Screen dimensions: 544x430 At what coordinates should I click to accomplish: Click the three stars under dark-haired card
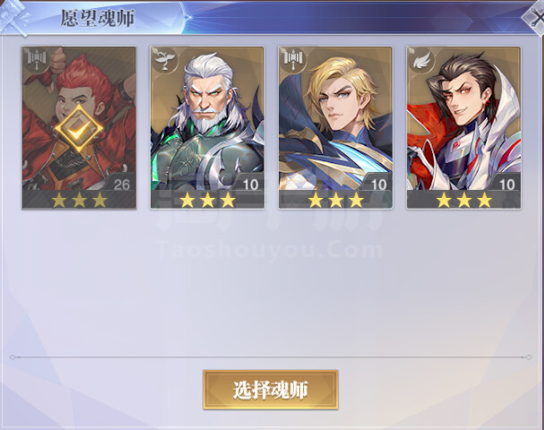point(464,200)
